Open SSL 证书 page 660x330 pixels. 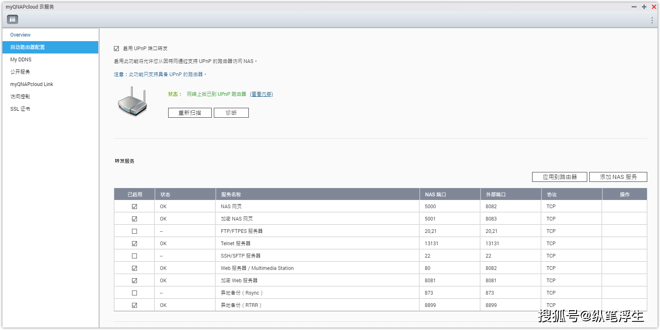[20, 109]
